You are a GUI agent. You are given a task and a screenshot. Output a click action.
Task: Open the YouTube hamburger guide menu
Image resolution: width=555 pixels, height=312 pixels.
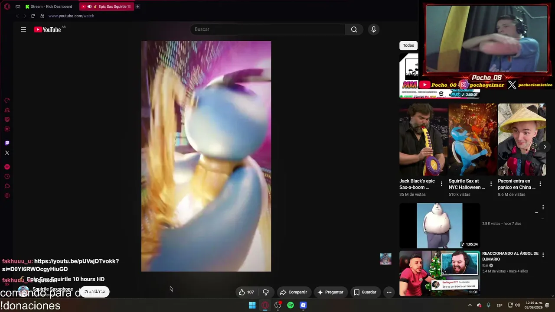click(23, 29)
